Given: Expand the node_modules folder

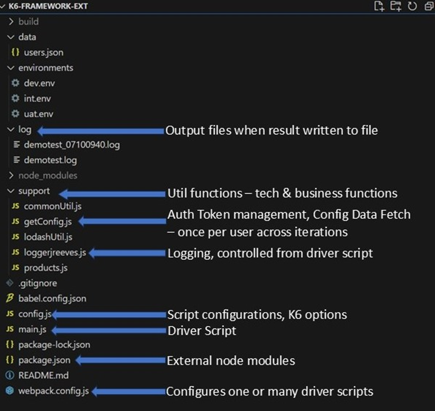Looking at the screenshot, I should (x=11, y=175).
